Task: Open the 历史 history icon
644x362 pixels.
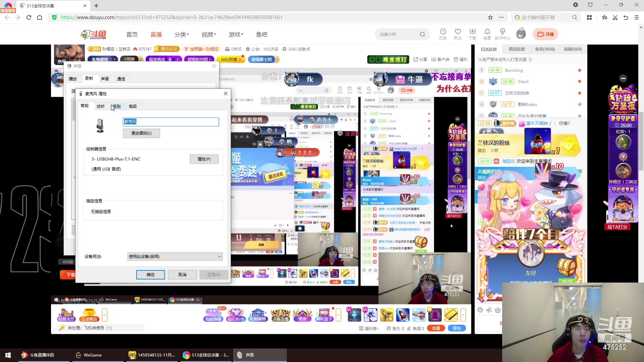Action: [x=443, y=34]
